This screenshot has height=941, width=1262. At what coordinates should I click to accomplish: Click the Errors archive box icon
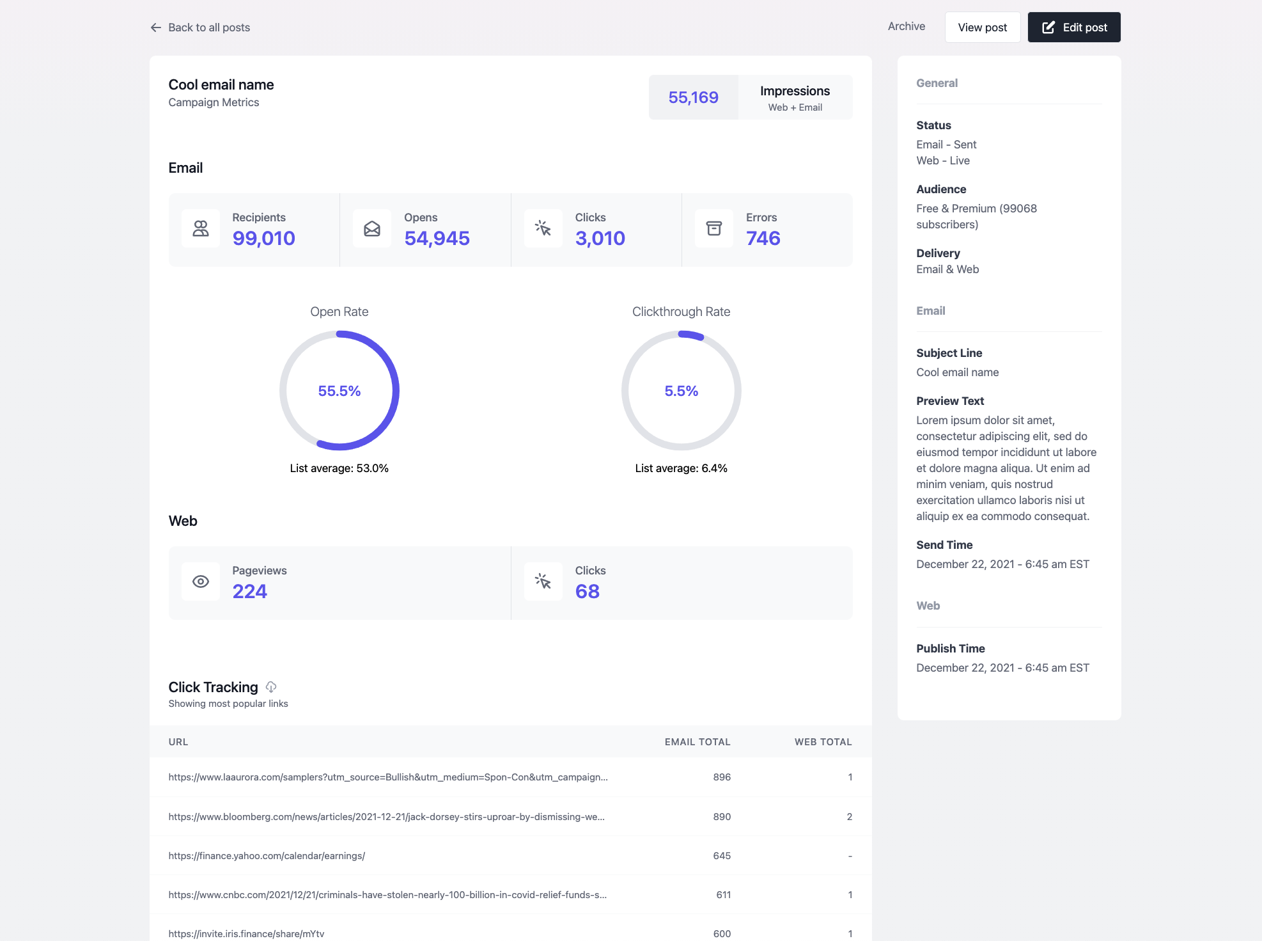pos(714,228)
